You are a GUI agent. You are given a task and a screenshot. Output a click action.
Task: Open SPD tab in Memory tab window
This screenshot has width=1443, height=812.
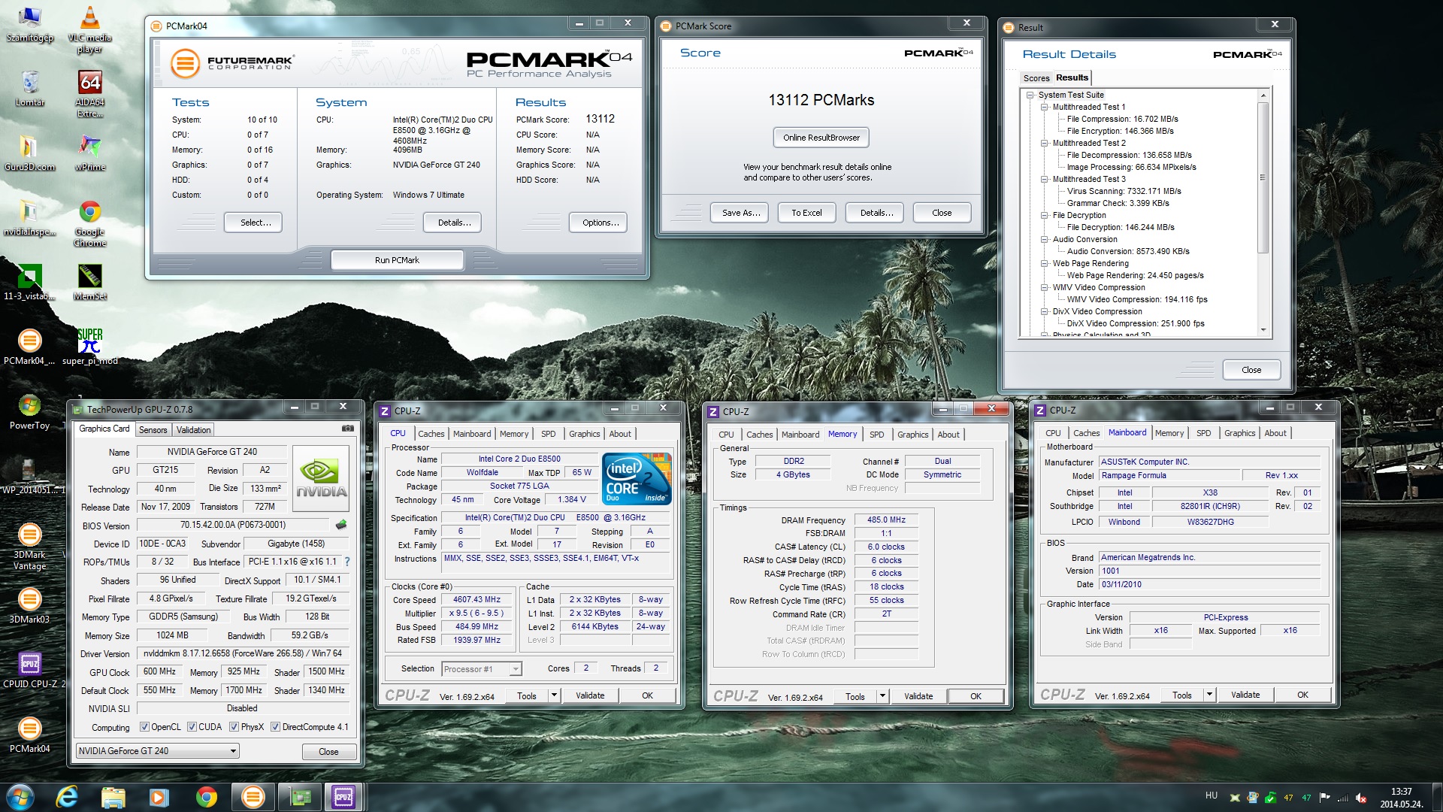click(877, 435)
